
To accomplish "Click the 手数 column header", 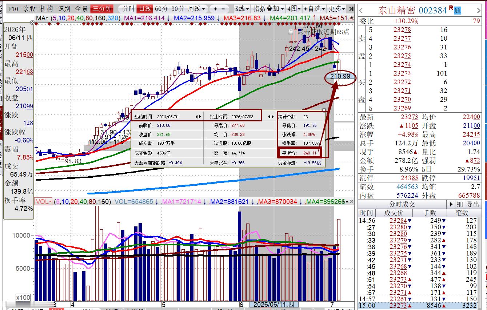I will [430, 213].
